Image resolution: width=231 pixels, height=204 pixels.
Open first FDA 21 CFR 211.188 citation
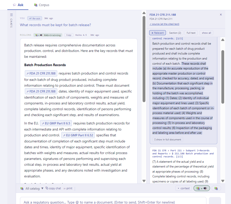point(41,73)
